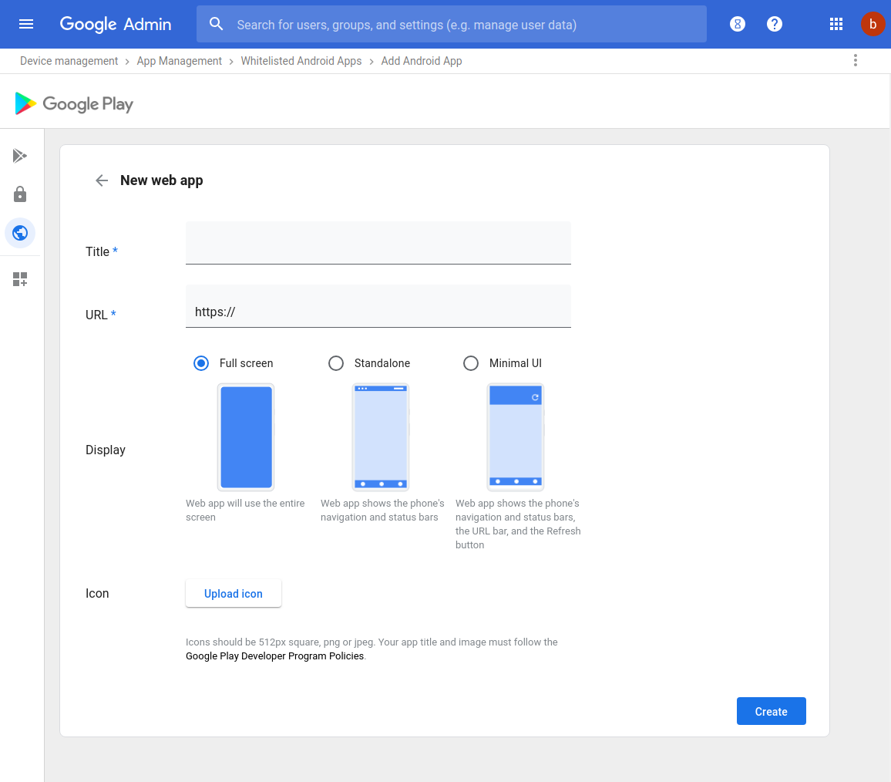This screenshot has width=891, height=782.
Task: Go to App Management breadcrumb
Action: (x=180, y=60)
